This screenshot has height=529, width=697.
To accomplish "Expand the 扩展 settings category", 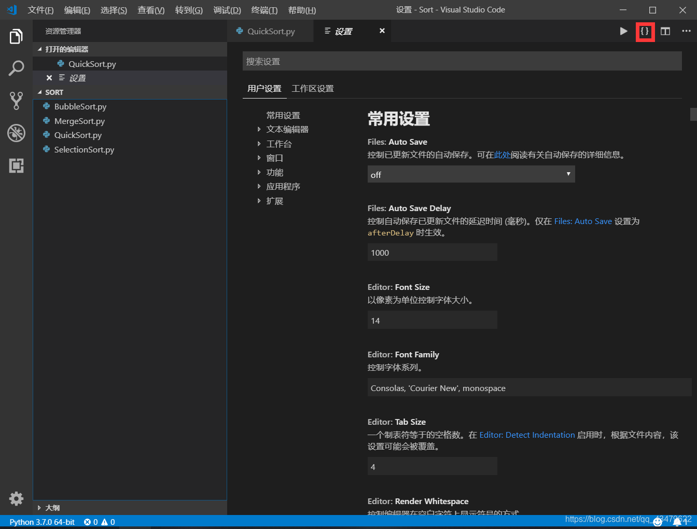I will tap(275, 201).
